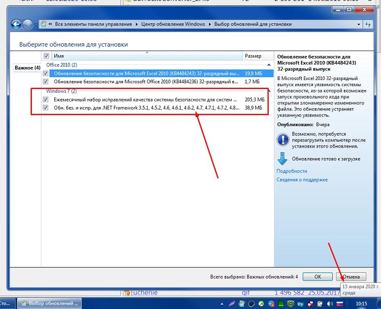
Task: Click the 205,3 МБ size value
Action: coord(255,100)
